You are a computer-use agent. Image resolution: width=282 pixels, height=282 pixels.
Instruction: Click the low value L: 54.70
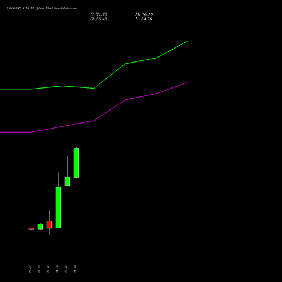[144, 19]
